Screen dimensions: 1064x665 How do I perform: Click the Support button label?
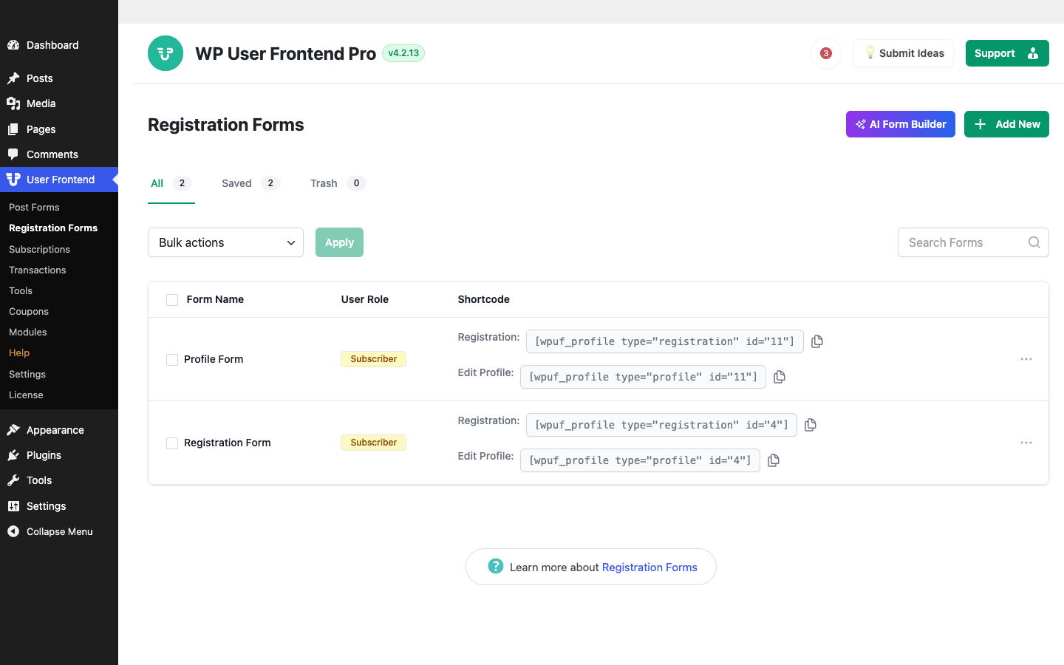(x=995, y=53)
